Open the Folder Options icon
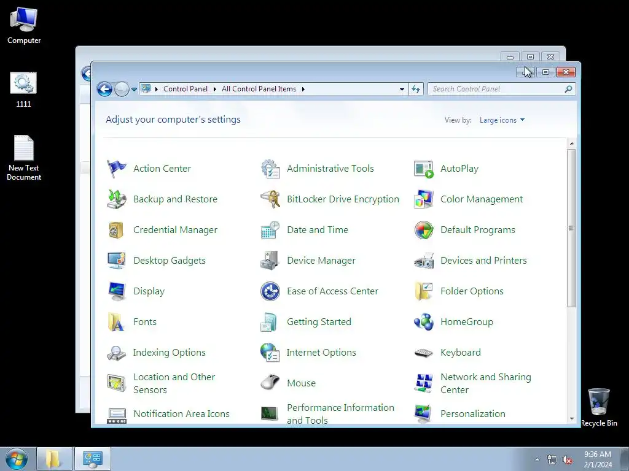The width and height of the screenshot is (629, 471). [x=424, y=291]
